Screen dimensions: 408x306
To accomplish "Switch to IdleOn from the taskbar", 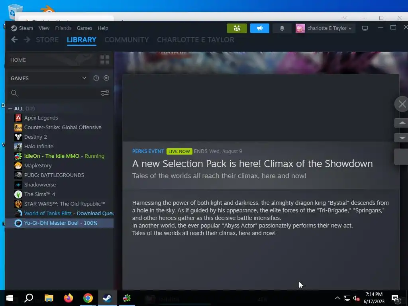I will (x=127, y=298).
